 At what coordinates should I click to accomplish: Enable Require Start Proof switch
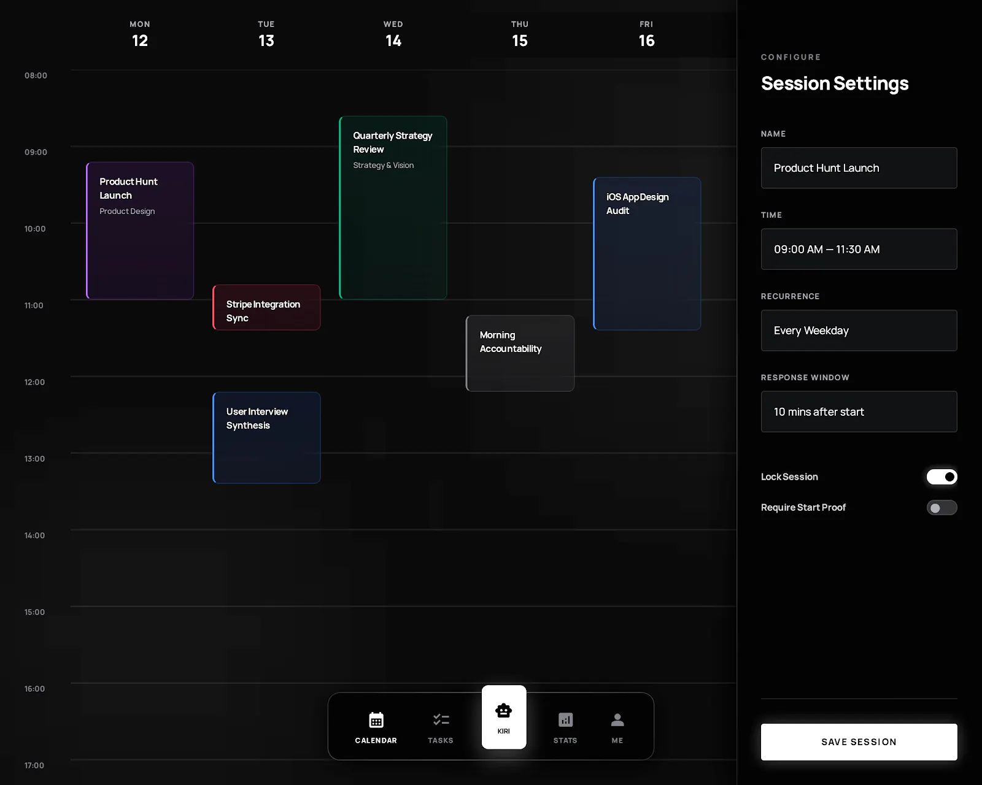(942, 508)
